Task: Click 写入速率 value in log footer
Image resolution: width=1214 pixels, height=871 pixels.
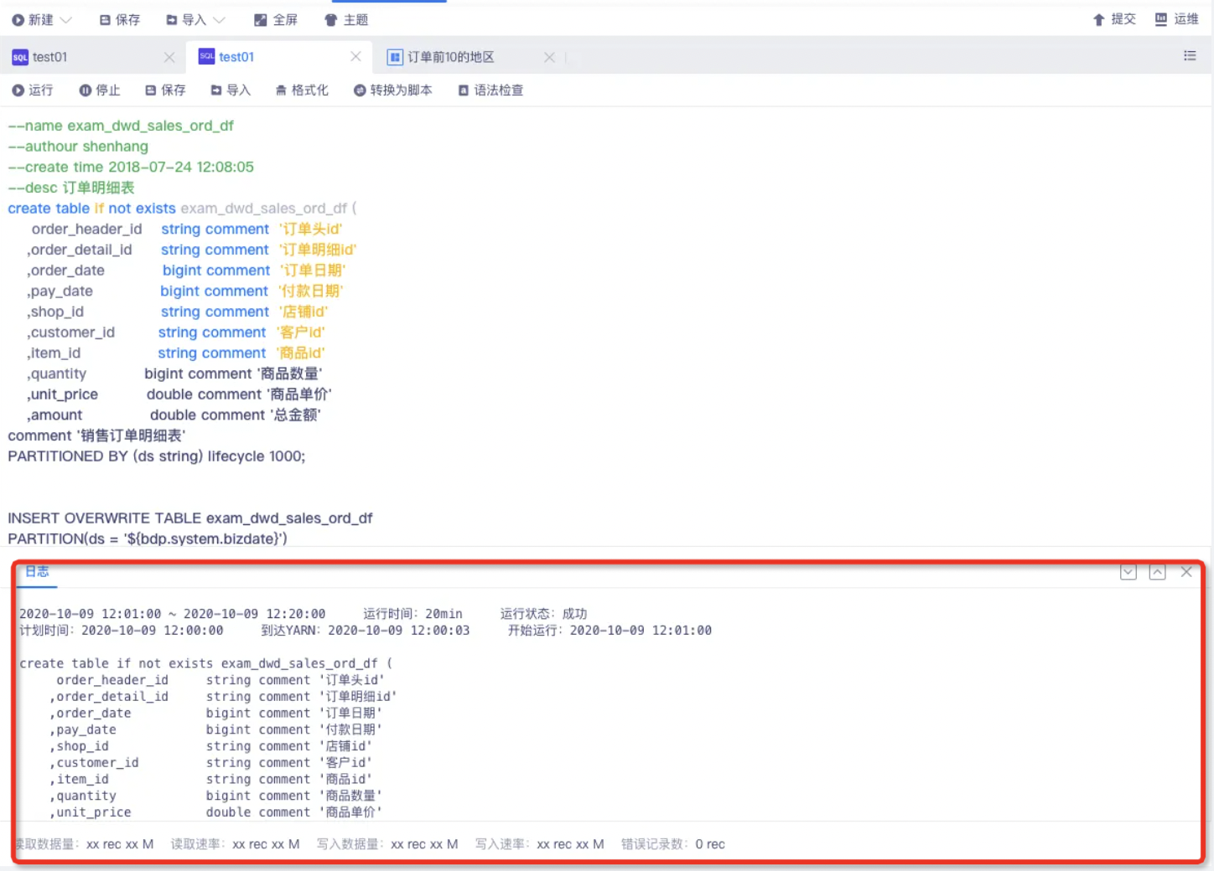Action: [x=570, y=844]
